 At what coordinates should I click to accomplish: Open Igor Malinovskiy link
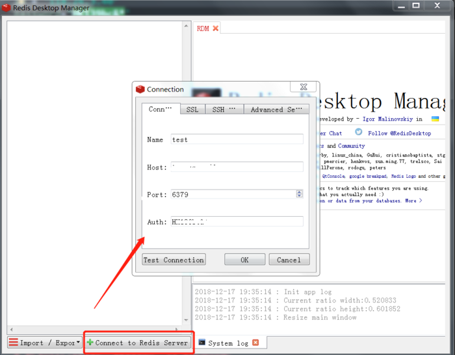[387, 119]
